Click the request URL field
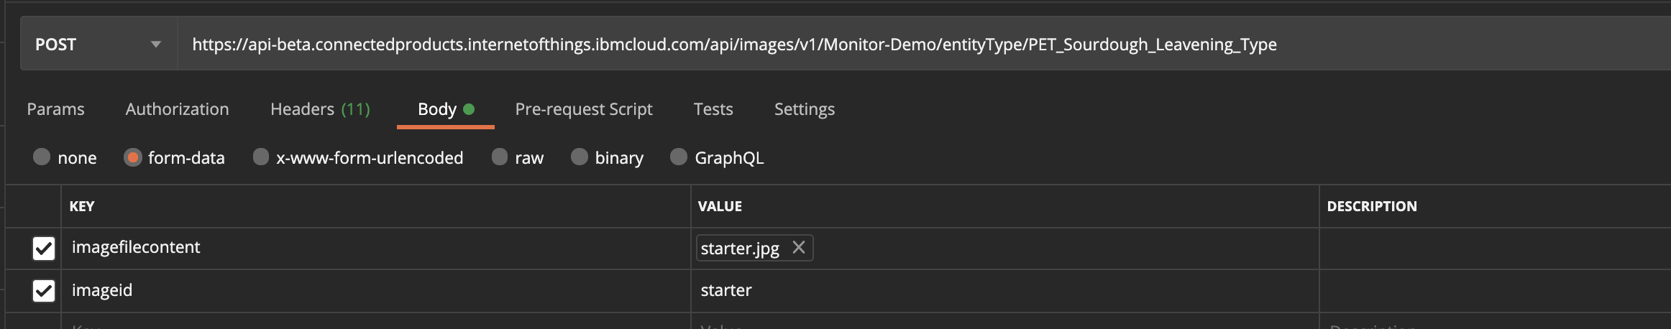1671x329 pixels. point(924,45)
